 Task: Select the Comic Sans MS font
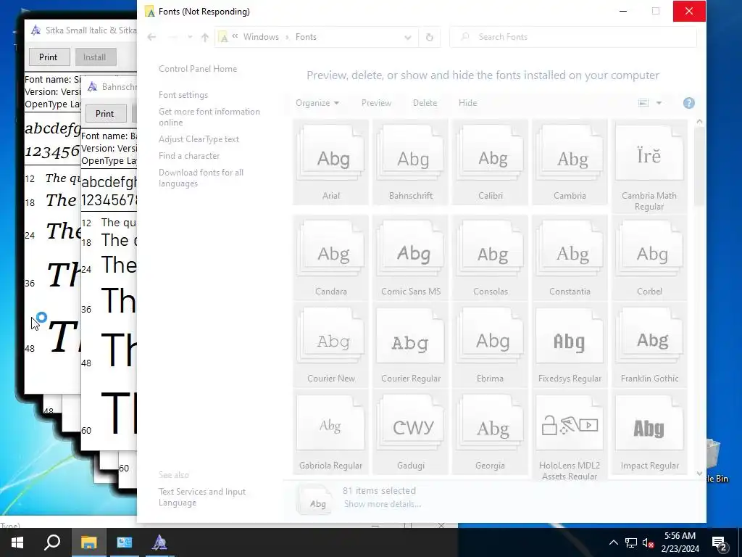(410, 258)
